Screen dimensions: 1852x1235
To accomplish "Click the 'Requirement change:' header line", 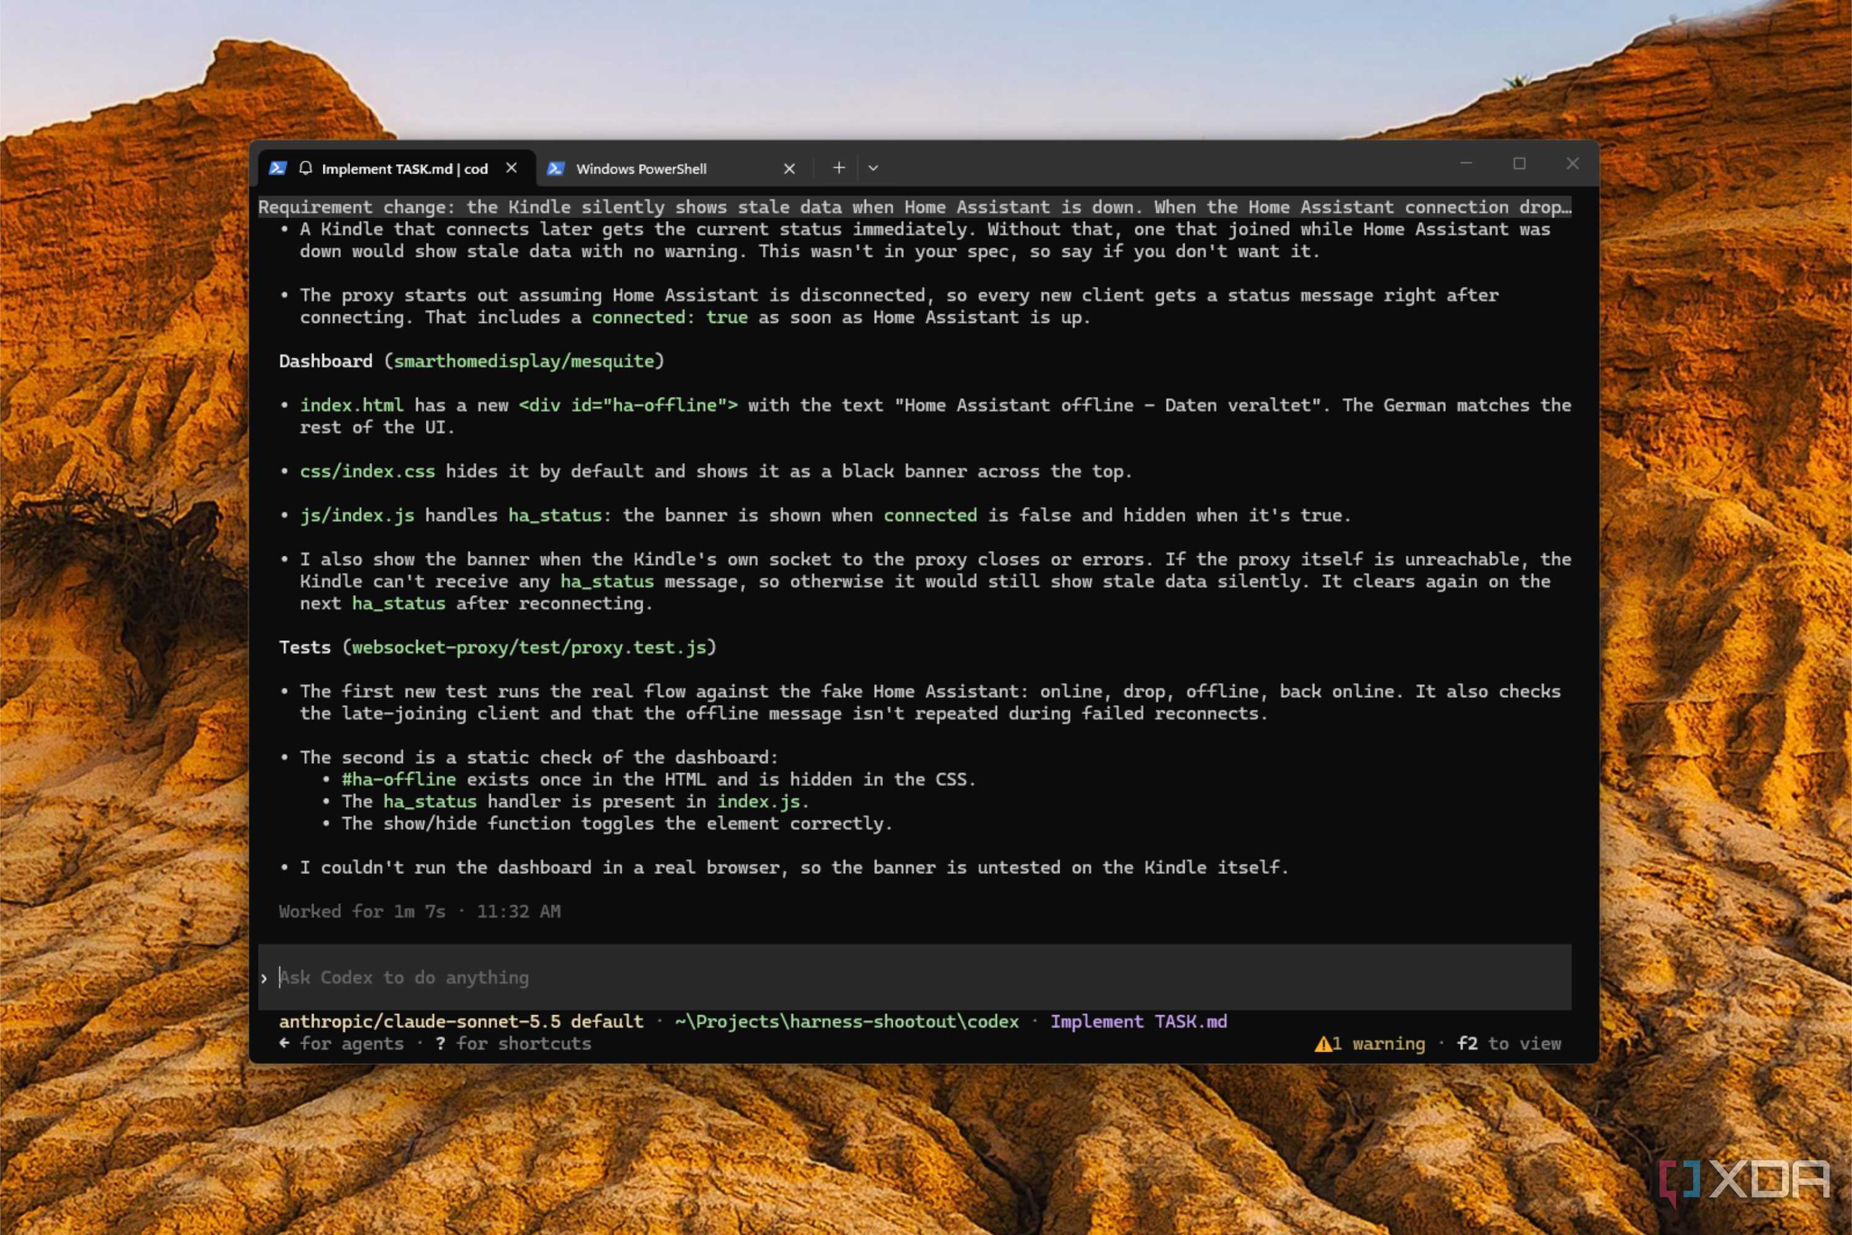I will [915, 207].
